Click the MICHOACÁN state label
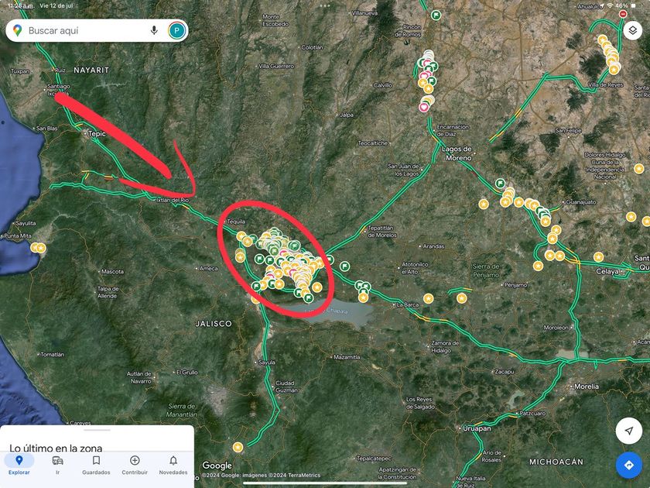The image size is (650, 488). (x=556, y=462)
